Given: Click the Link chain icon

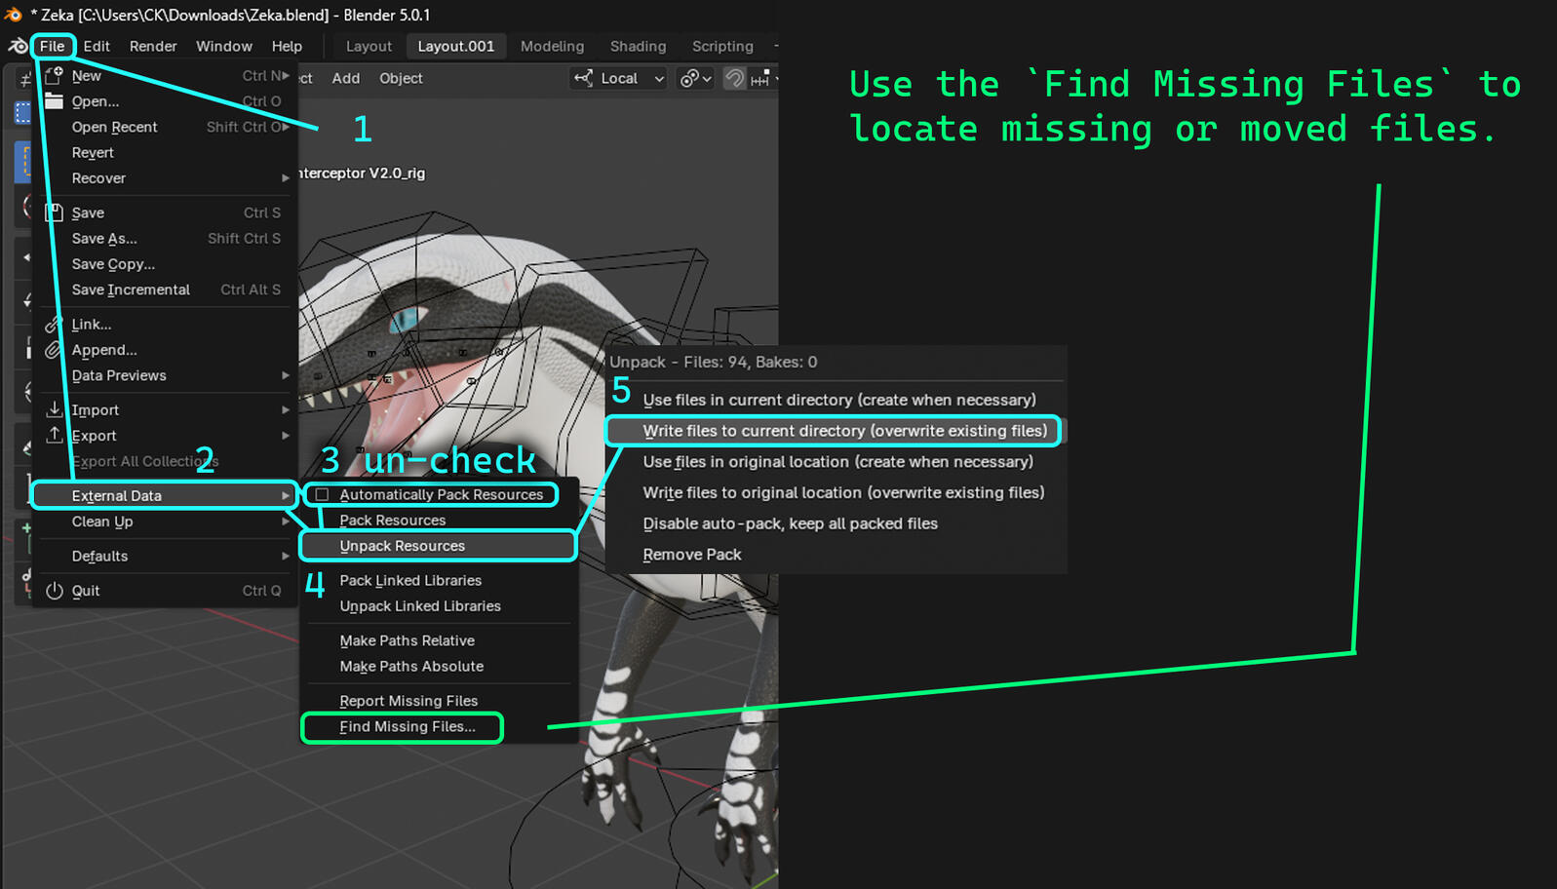Looking at the screenshot, I should 55,325.
